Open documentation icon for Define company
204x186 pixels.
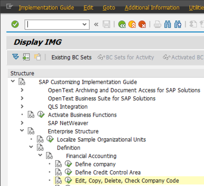(58, 164)
